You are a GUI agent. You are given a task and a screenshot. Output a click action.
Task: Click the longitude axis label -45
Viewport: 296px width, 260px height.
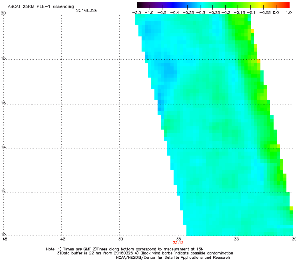(4, 239)
